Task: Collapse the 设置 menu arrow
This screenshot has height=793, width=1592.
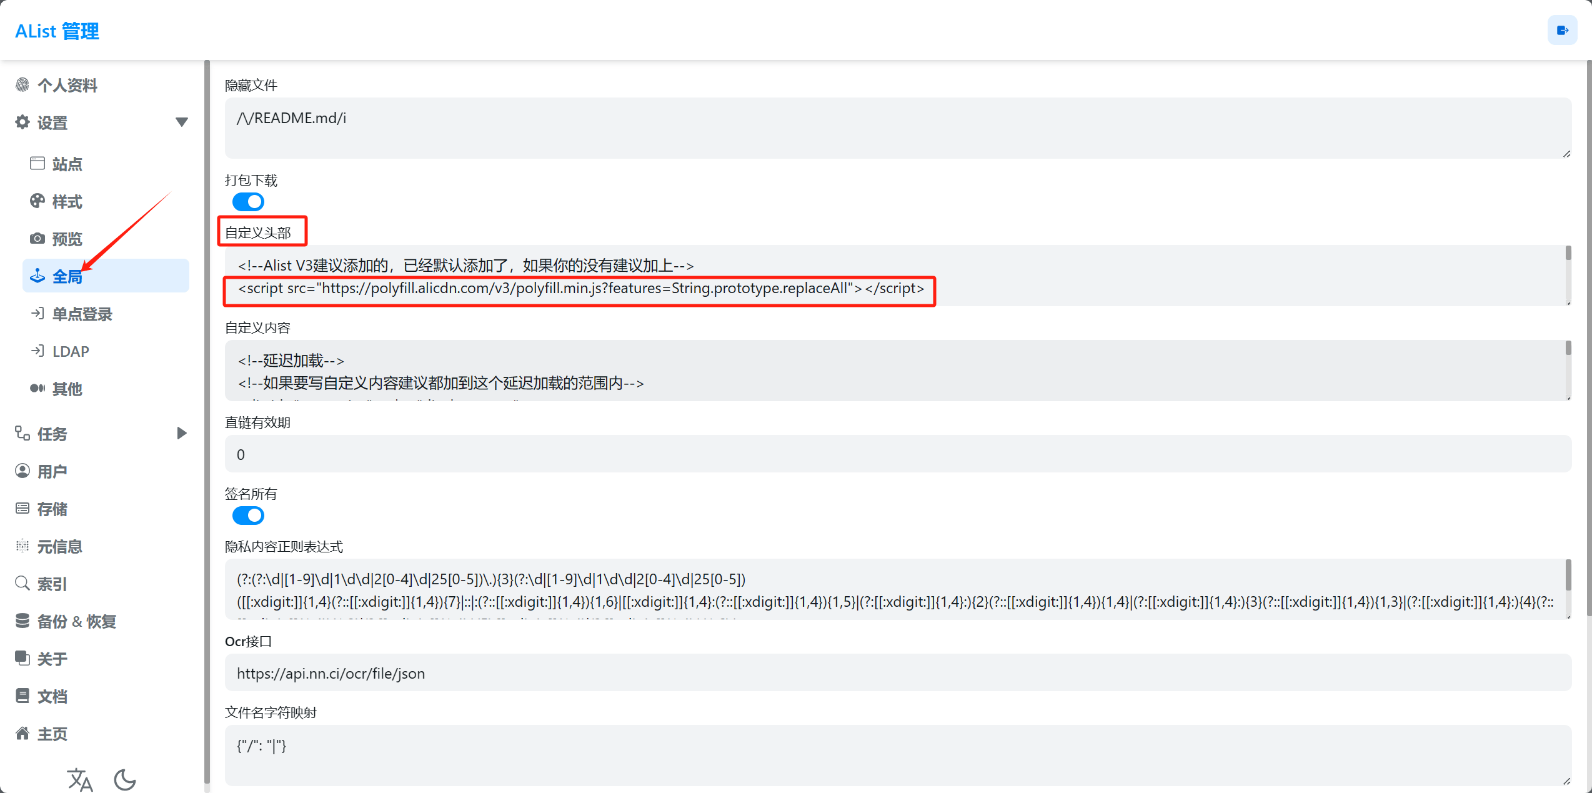Action: [x=182, y=122]
